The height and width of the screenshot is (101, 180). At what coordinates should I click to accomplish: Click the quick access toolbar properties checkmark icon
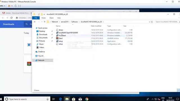pyautogui.click(x=39, y=14)
